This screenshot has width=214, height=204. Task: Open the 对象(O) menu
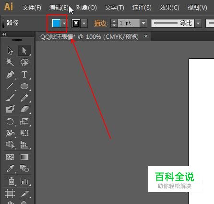tap(86, 8)
